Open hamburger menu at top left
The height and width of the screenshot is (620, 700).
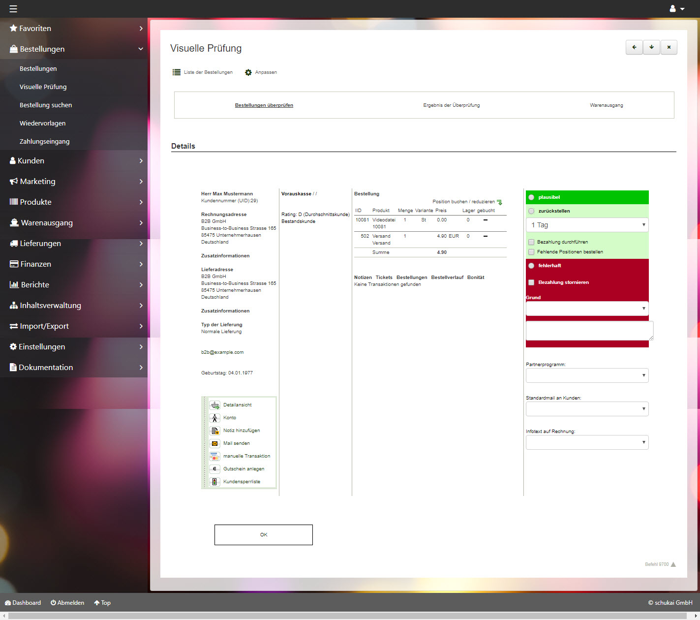13,9
